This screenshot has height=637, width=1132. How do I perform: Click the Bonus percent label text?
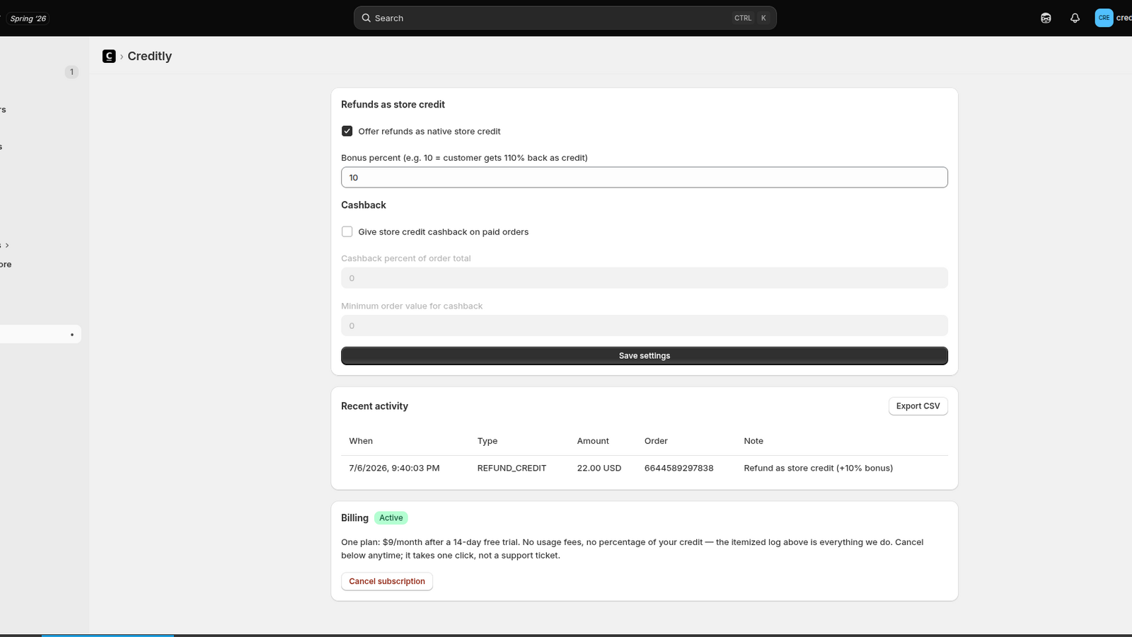click(464, 158)
